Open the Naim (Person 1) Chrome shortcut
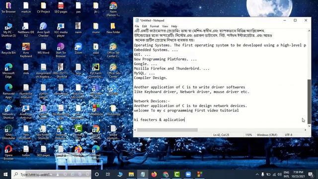The image size is (318, 179). click(113, 9)
